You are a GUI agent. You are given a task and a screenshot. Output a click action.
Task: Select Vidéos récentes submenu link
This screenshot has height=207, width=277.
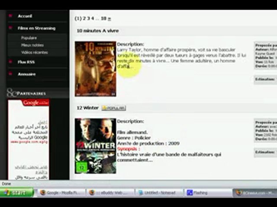[34, 52]
